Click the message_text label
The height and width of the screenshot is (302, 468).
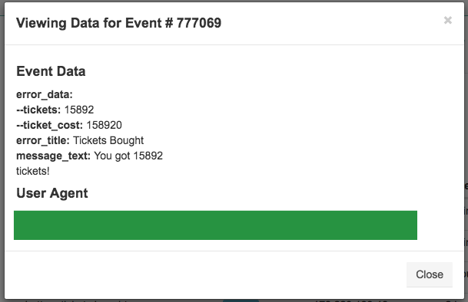(53, 156)
